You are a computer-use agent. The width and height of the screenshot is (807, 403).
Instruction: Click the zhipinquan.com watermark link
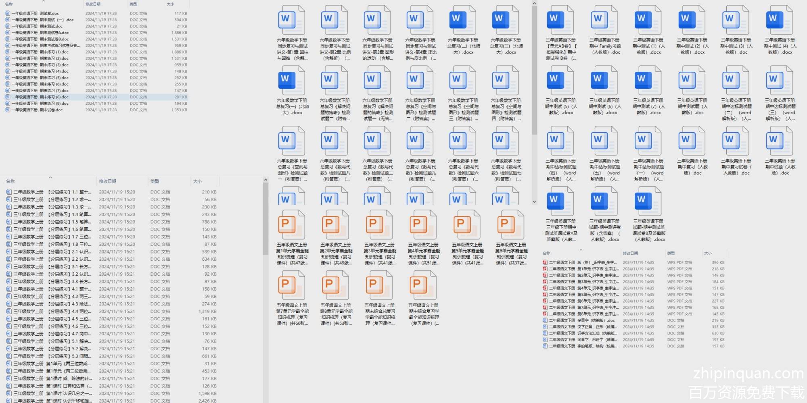pos(748,374)
